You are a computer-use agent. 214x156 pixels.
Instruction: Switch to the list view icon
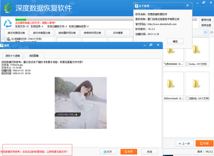click(206, 32)
